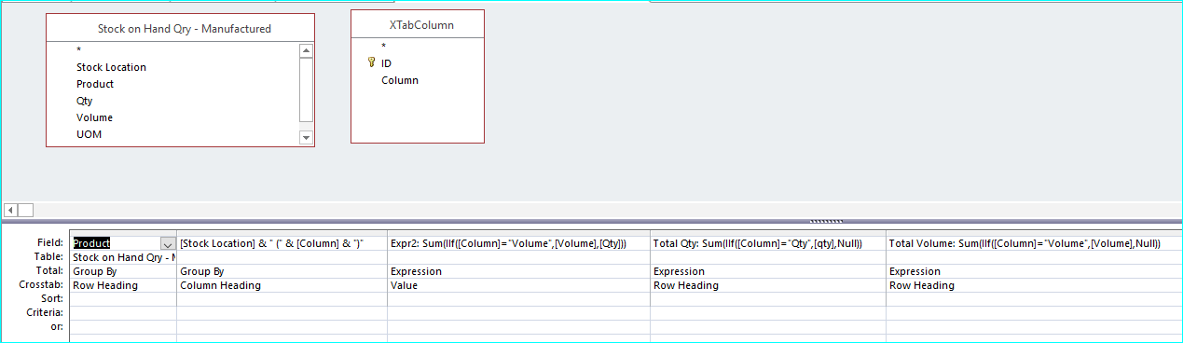Click the Column field in XTabColumn
Screen dimensions: 1183x343
click(x=400, y=80)
